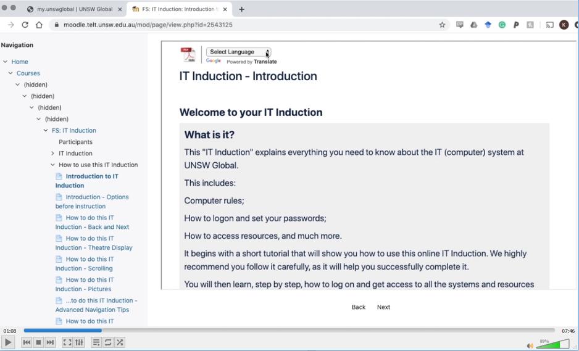Collapse the second (hidden) tree node

click(24, 96)
